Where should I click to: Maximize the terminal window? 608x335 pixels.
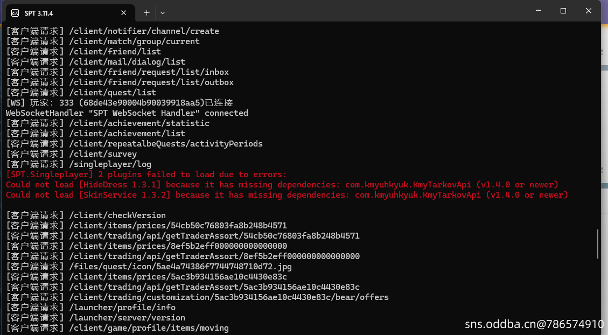pyautogui.click(x=563, y=11)
